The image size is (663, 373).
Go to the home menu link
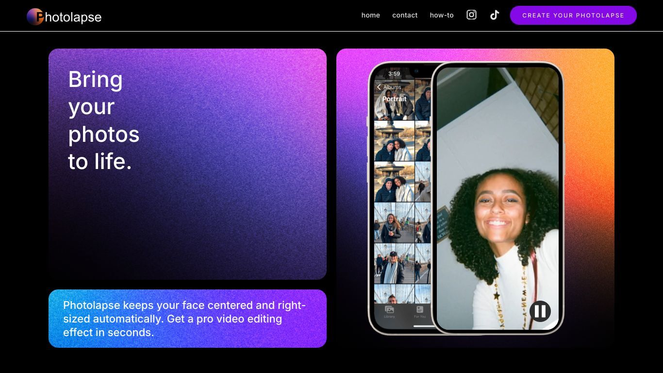(x=371, y=15)
